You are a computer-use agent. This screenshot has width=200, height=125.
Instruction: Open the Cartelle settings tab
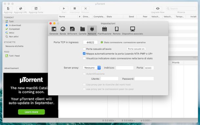82,31
